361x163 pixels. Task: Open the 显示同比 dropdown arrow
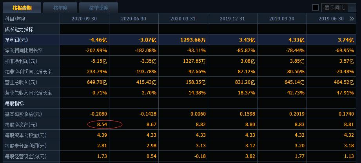pyautogui.click(x=352, y=7)
